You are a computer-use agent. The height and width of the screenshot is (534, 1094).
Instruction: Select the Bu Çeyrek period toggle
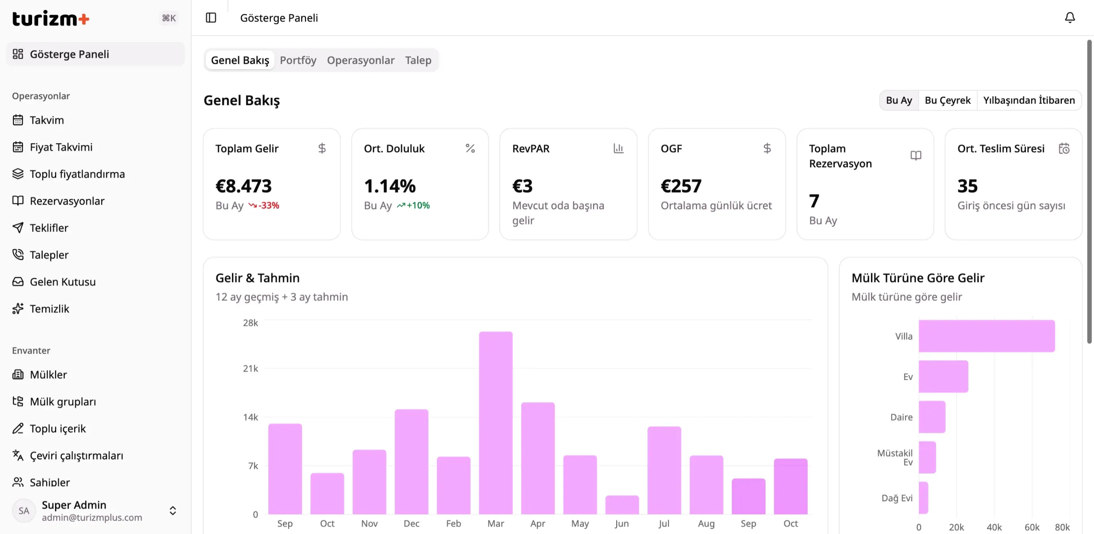(x=947, y=100)
